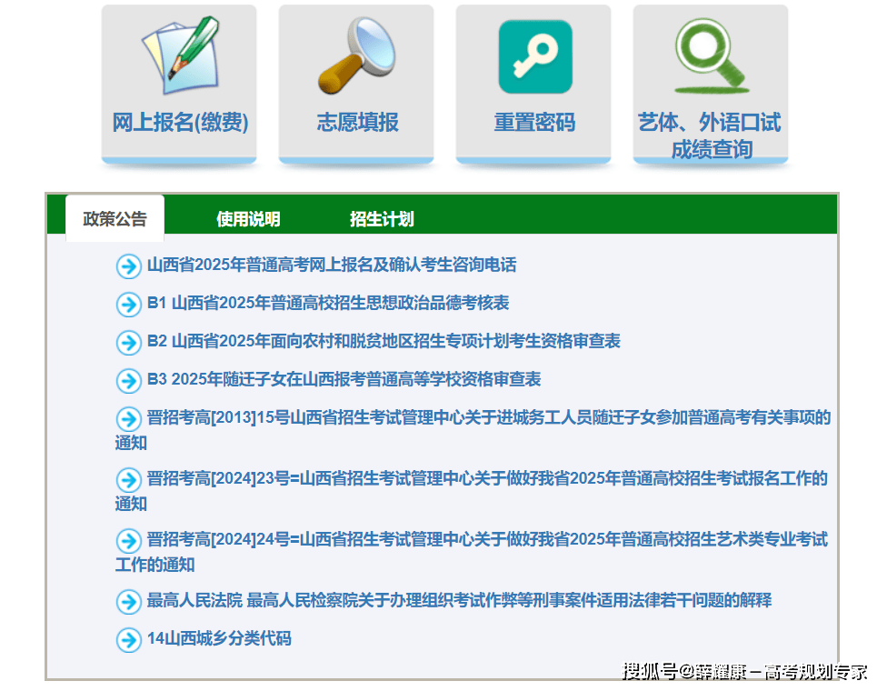Click arrow icon beside B1 思想政治品德考核表
887x691 pixels.
(x=129, y=305)
